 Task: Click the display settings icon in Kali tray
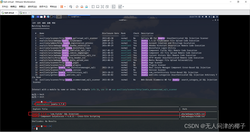[x=200, y=17]
